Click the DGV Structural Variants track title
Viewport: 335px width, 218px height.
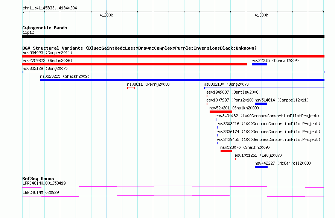[x=140, y=48]
